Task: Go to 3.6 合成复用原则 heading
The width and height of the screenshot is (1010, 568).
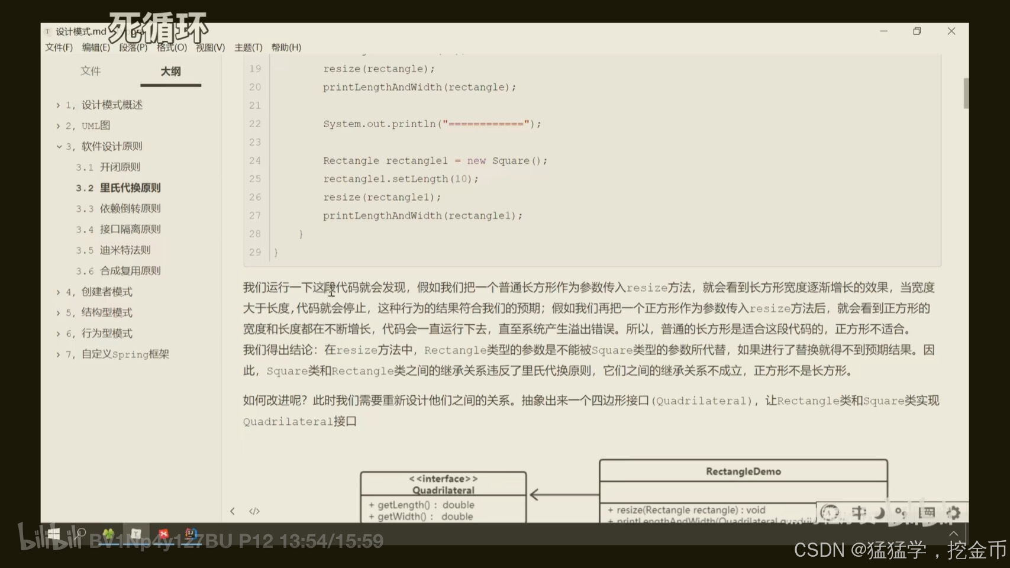Action: 118,270
